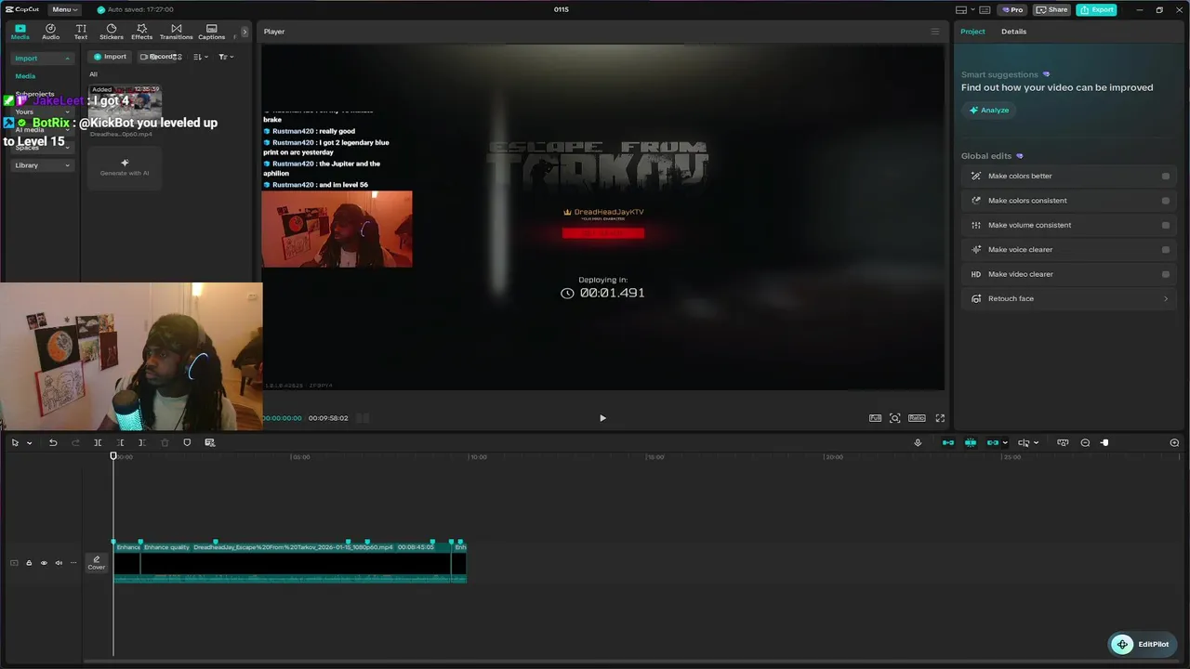The width and height of the screenshot is (1190, 669).
Task: Open the player hamburger menu
Action: [935, 32]
